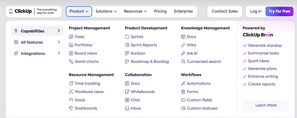297x118 pixels.
Task: Click the Sprint Reports pie icon
Action: point(127,45)
